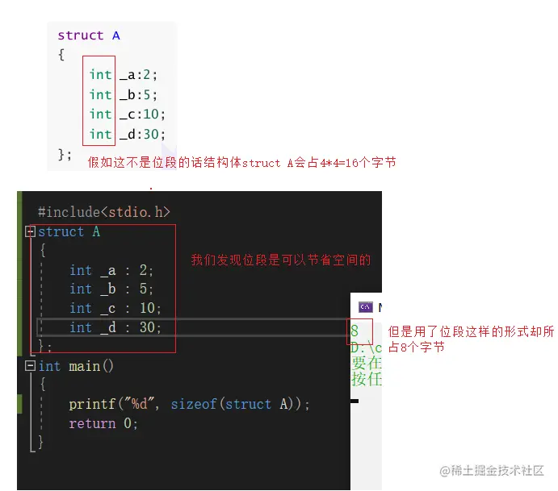The height and width of the screenshot is (491, 558).
Task: Expand the collapsed struct A code block
Action: [30, 231]
